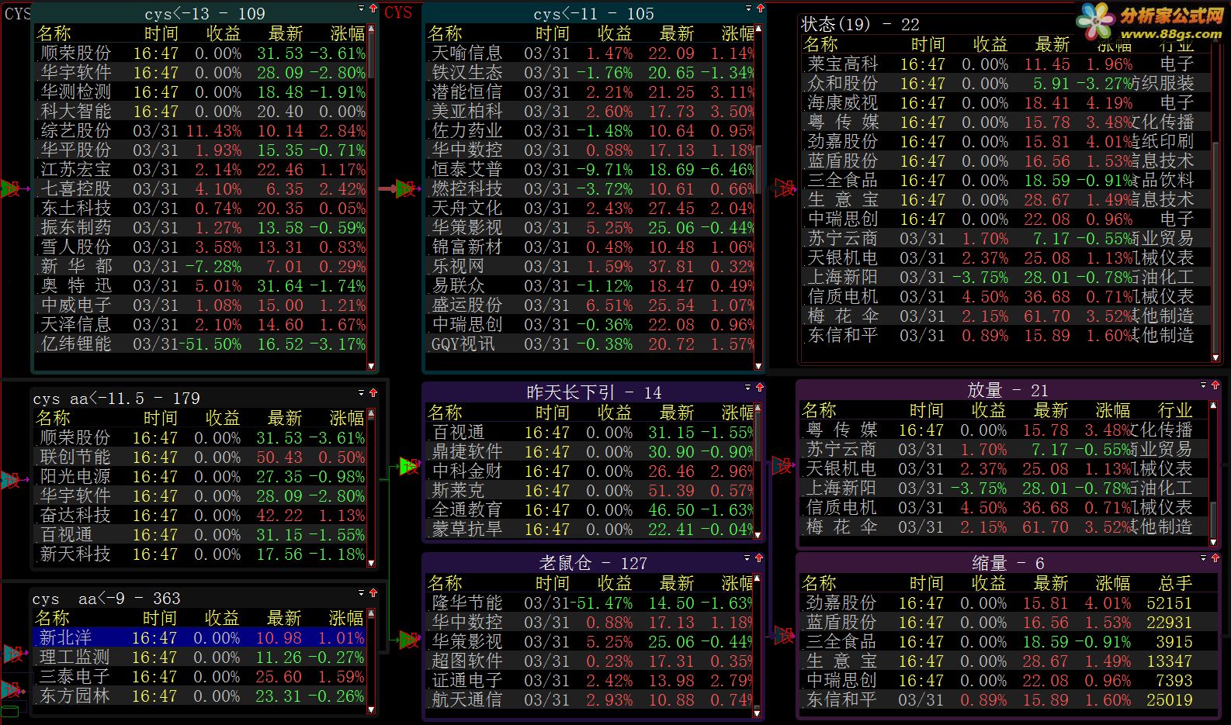Screen dimensions: 1231x725
Task: Select 莱宝高科 row in 状态(19) panel
Action: click(x=1006, y=64)
